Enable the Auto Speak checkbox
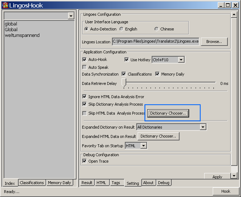The height and width of the screenshot is (197, 241). [x=84, y=67]
